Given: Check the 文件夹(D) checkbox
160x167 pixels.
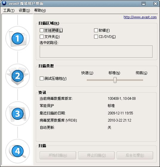Looking at the screenshot, I should click(41, 37).
